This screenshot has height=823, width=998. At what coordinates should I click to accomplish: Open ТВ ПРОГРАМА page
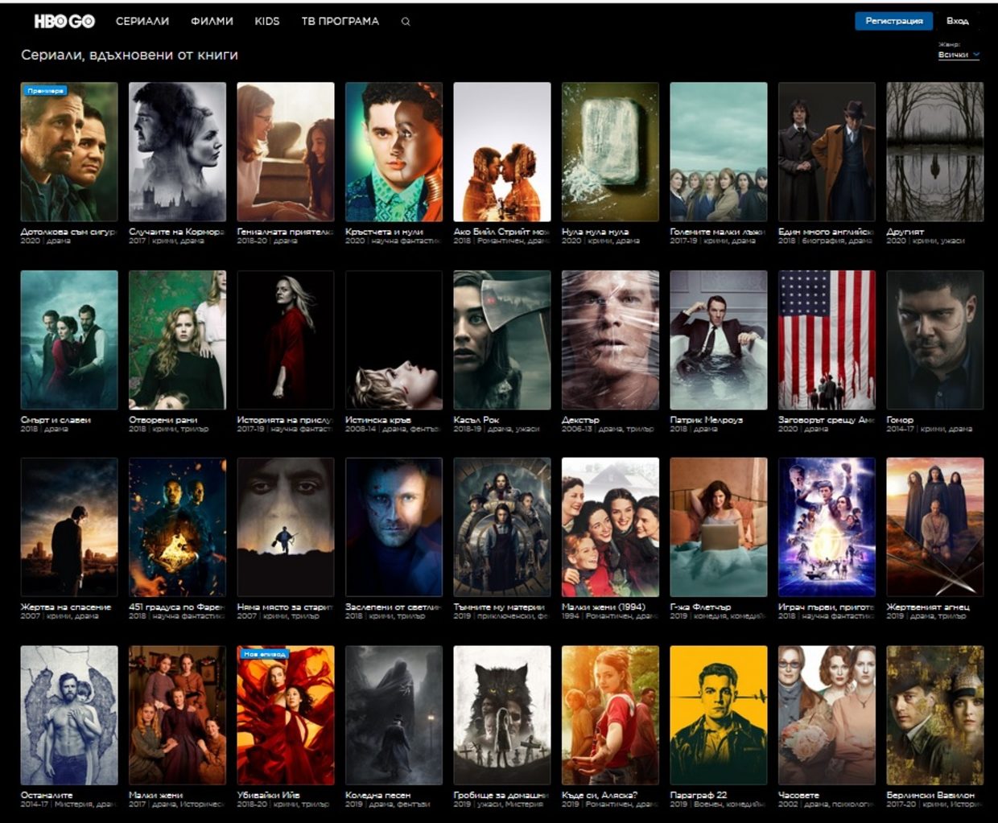click(x=340, y=22)
